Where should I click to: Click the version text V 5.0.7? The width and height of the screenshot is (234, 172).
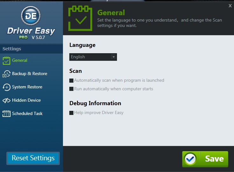click(38, 37)
